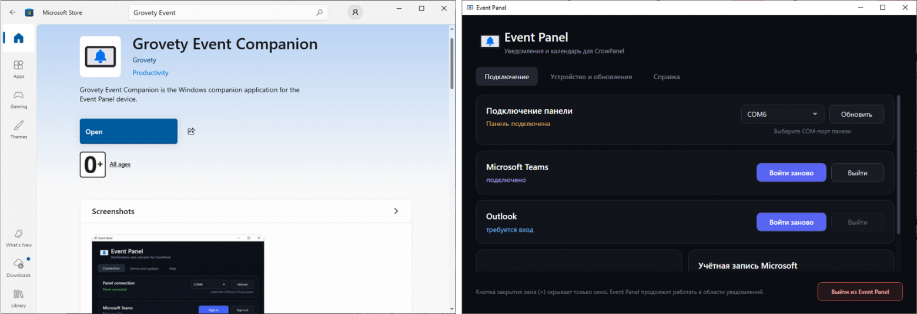Open the Productivity category link

150,73
